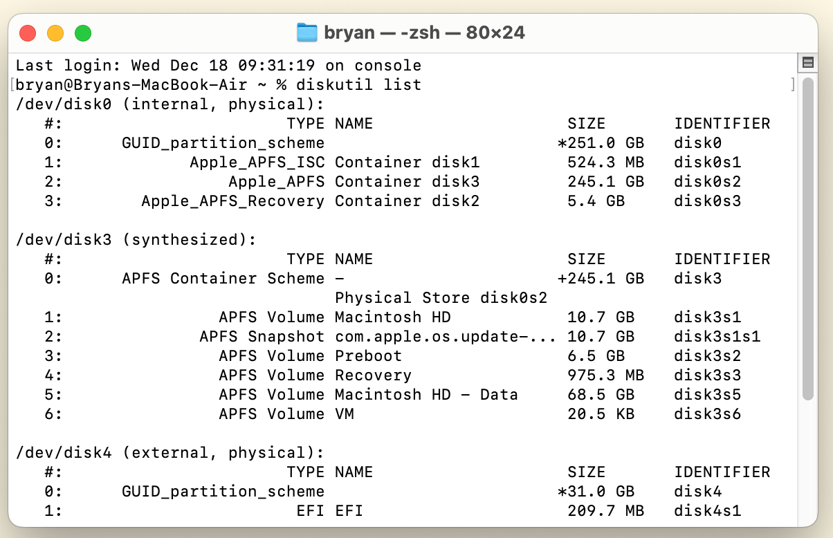This screenshot has height=538, width=833.
Task: Click the 'Last login' line text
Action: tap(218, 66)
